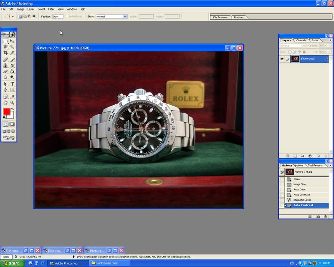Enable full screen mode with menu bar
The height and width of the screenshot is (267, 334).
pos(9,131)
